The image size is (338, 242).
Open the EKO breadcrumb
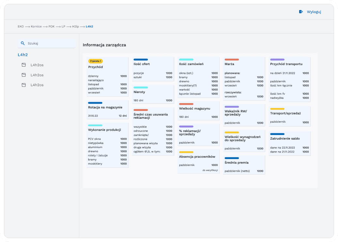21,26
